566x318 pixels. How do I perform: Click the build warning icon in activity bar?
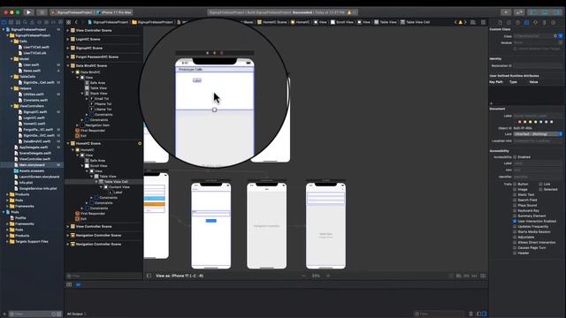349,12
